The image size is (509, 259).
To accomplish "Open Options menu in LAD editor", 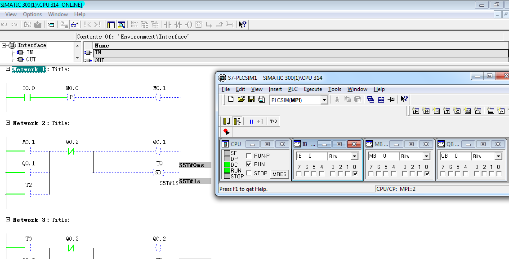I will [32, 14].
